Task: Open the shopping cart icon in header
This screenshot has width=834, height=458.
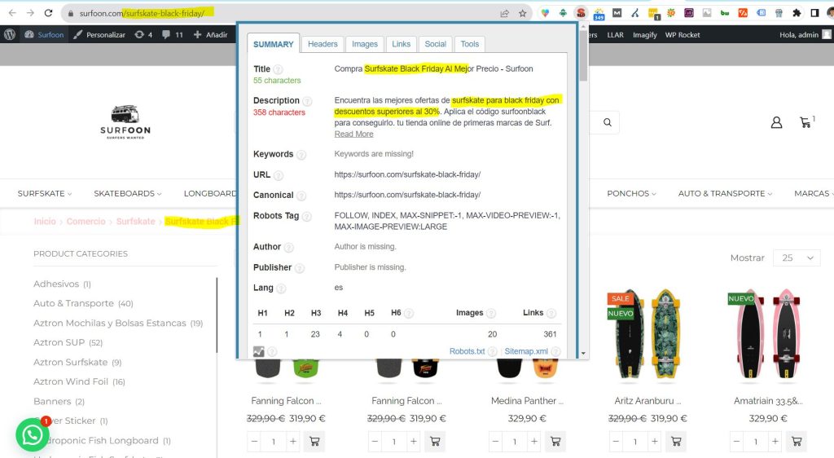Action: [805, 122]
